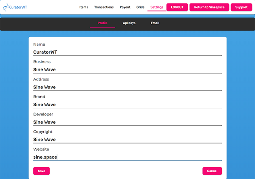Click the Support button
Screen dimensions: 255x179
pyautogui.click(x=241, y=7)
